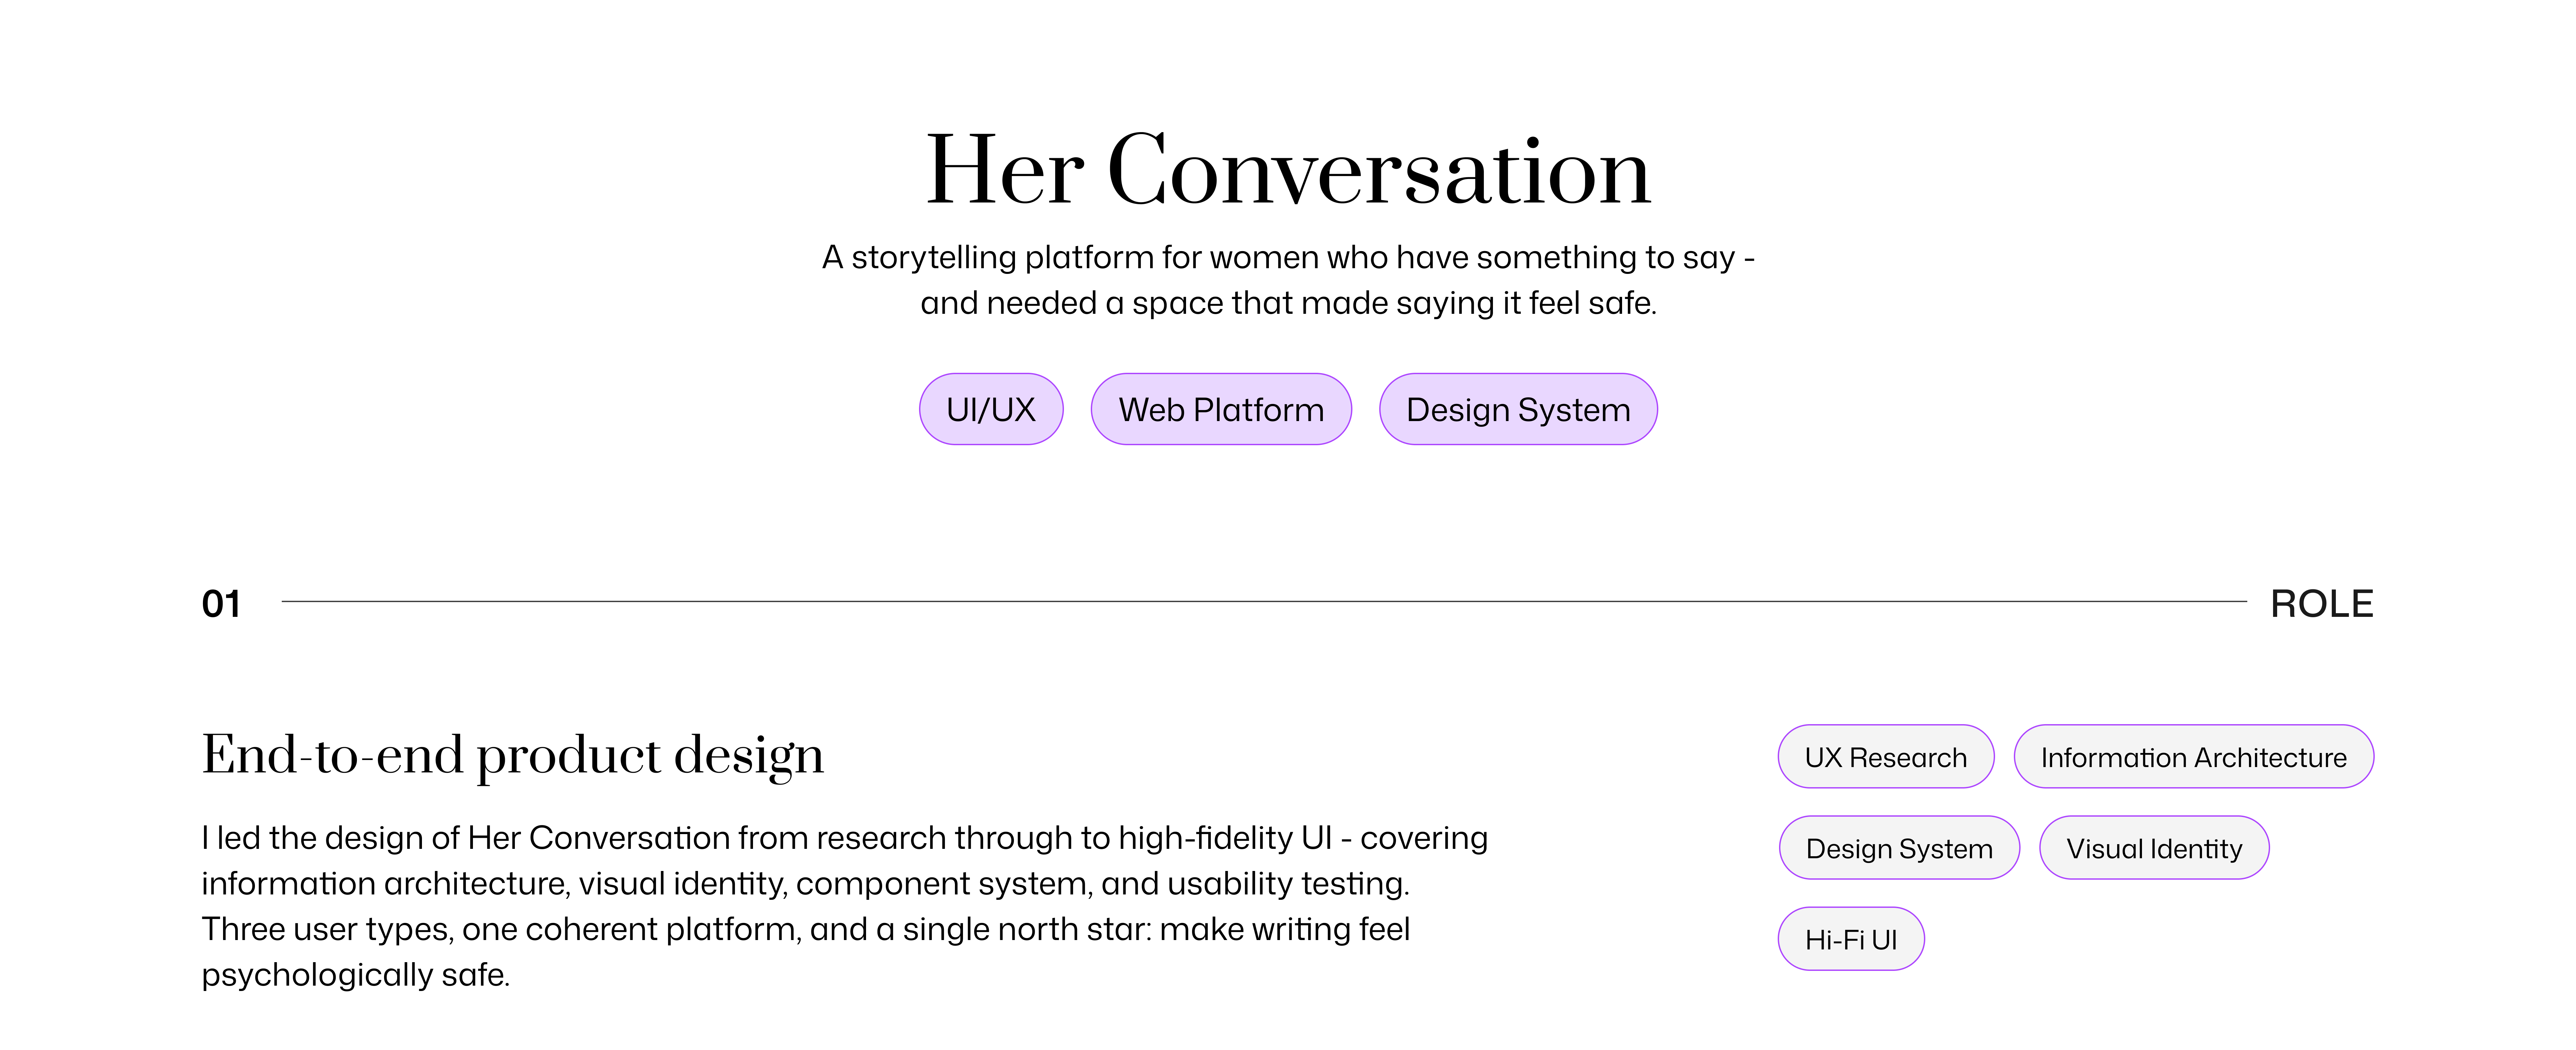Viewport: 2576px width, 1050px height.
Task: Click the subtitle line "and needed a space"
Action: (x=1288, y=303)
